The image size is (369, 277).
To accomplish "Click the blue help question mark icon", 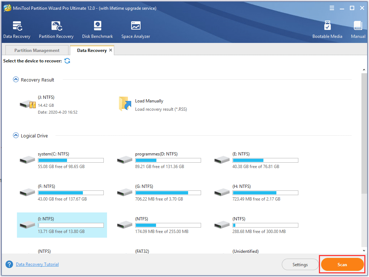I will tap(9, 264).
